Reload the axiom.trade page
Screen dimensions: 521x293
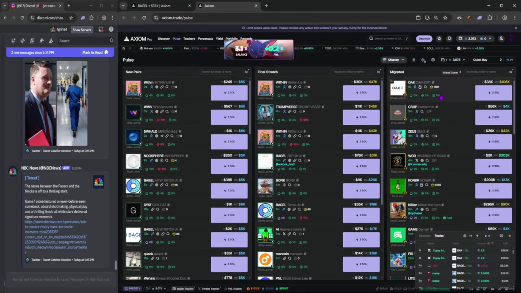[x=144, y=18]
